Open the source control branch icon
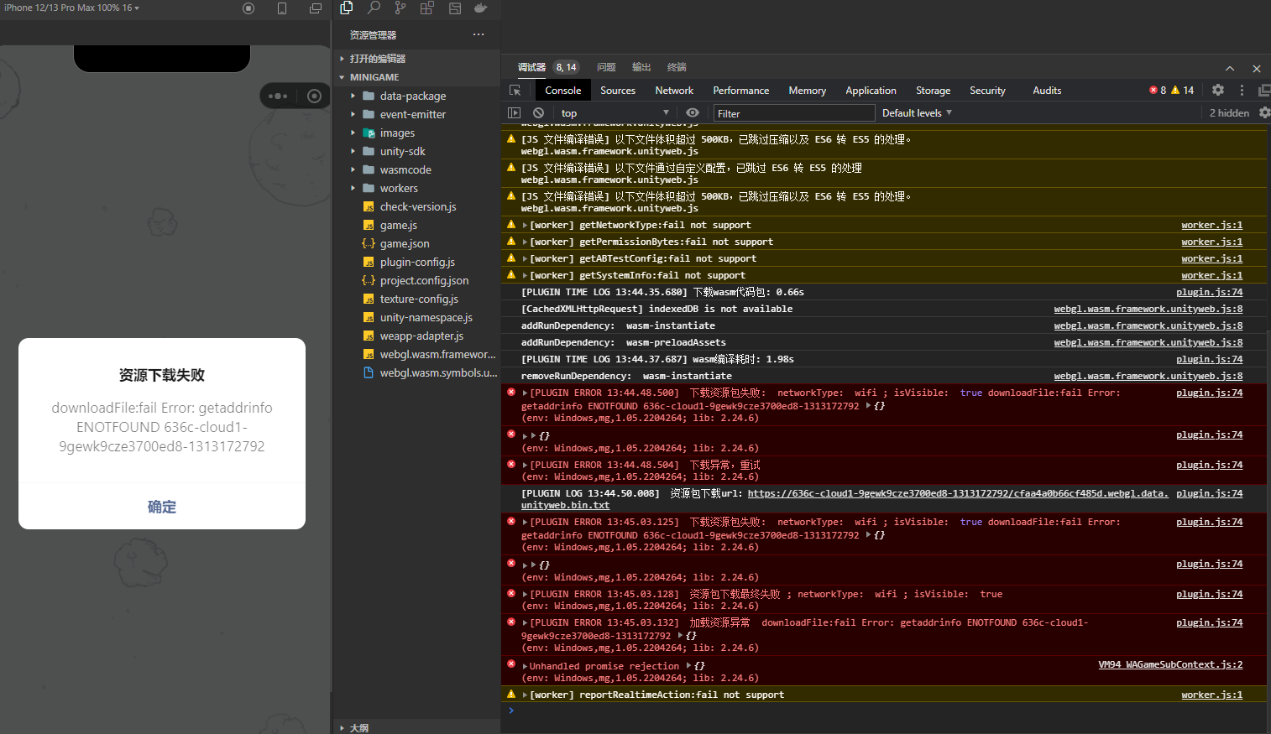The height and width of the screenshot is (734, 1271). click(400, 8)
